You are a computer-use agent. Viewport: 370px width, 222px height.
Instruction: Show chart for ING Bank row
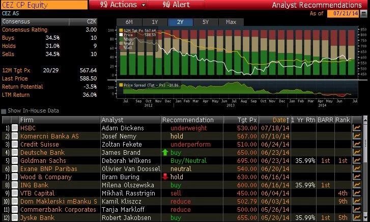tap(357, 185)
